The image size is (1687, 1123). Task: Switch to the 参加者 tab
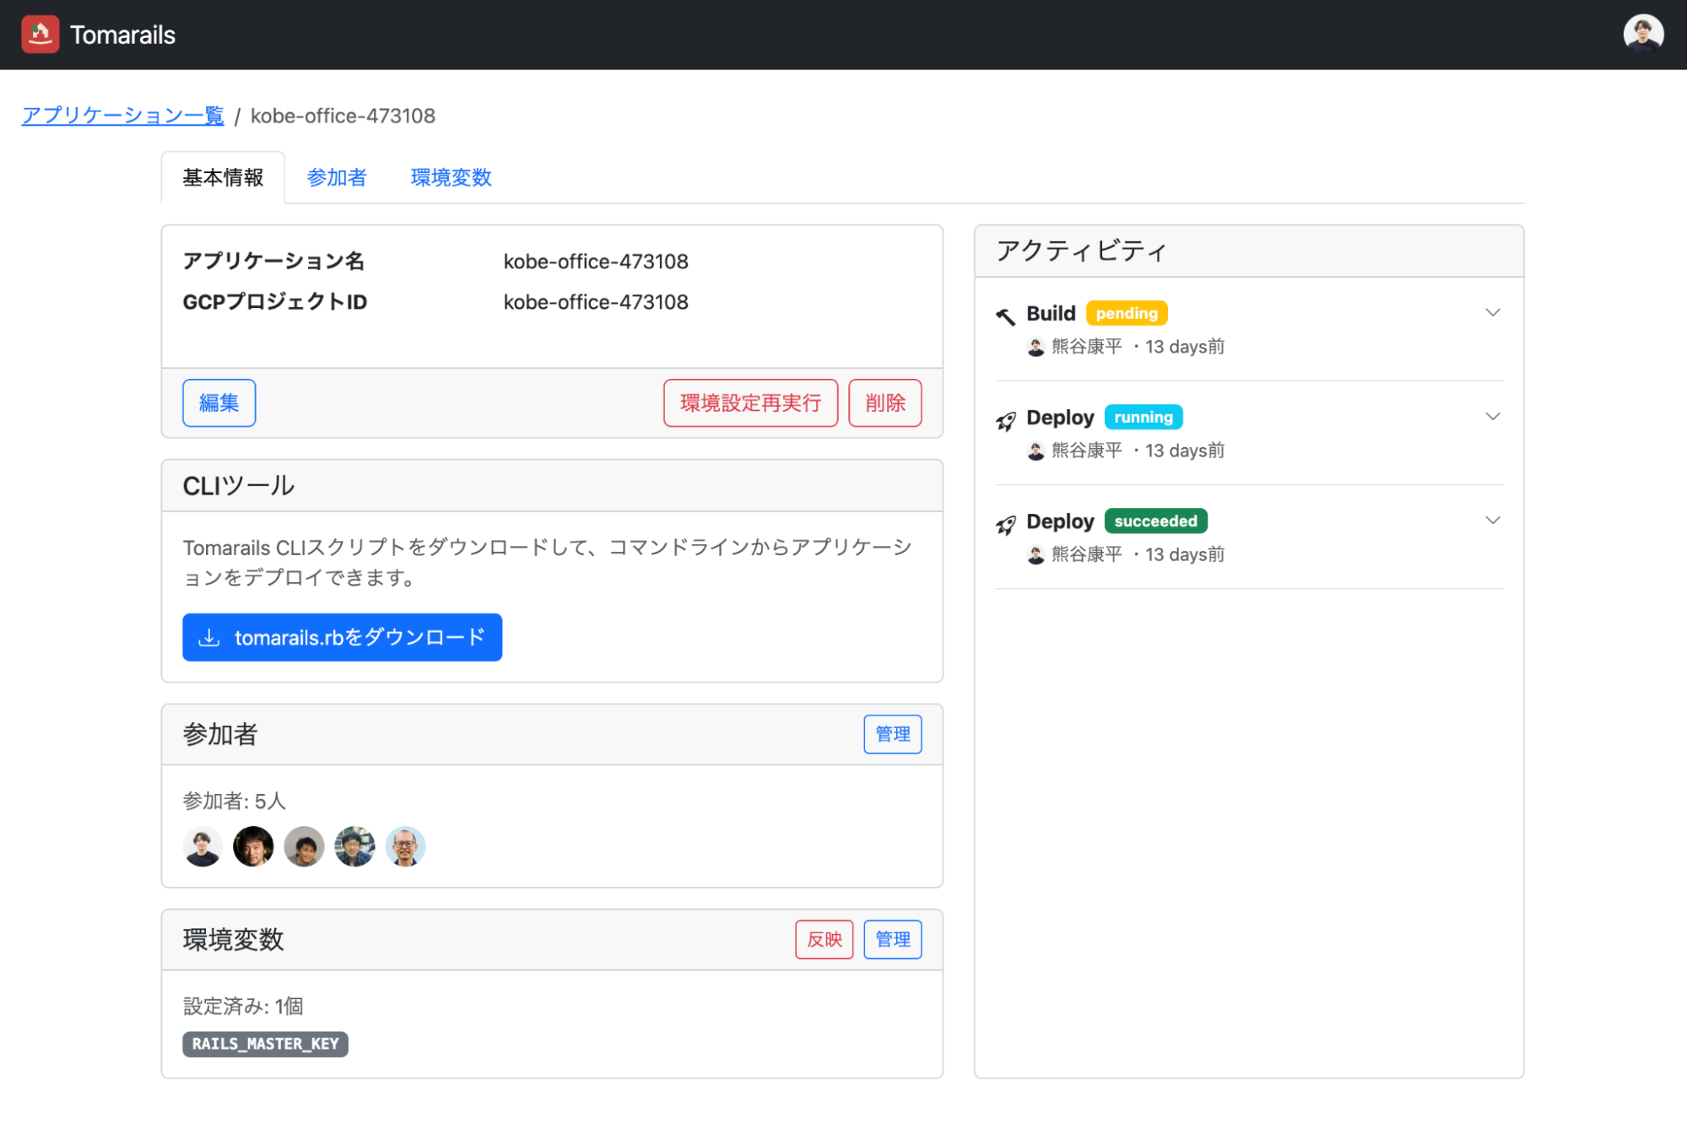coord(337,177)
